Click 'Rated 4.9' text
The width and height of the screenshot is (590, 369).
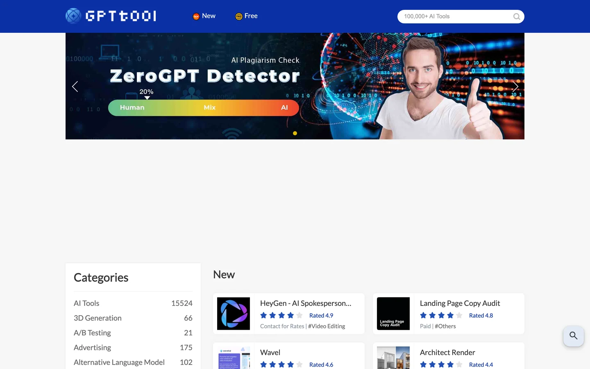point(321,316)
